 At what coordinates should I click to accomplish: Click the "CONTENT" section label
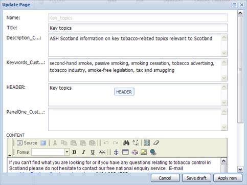click(15, 135)
